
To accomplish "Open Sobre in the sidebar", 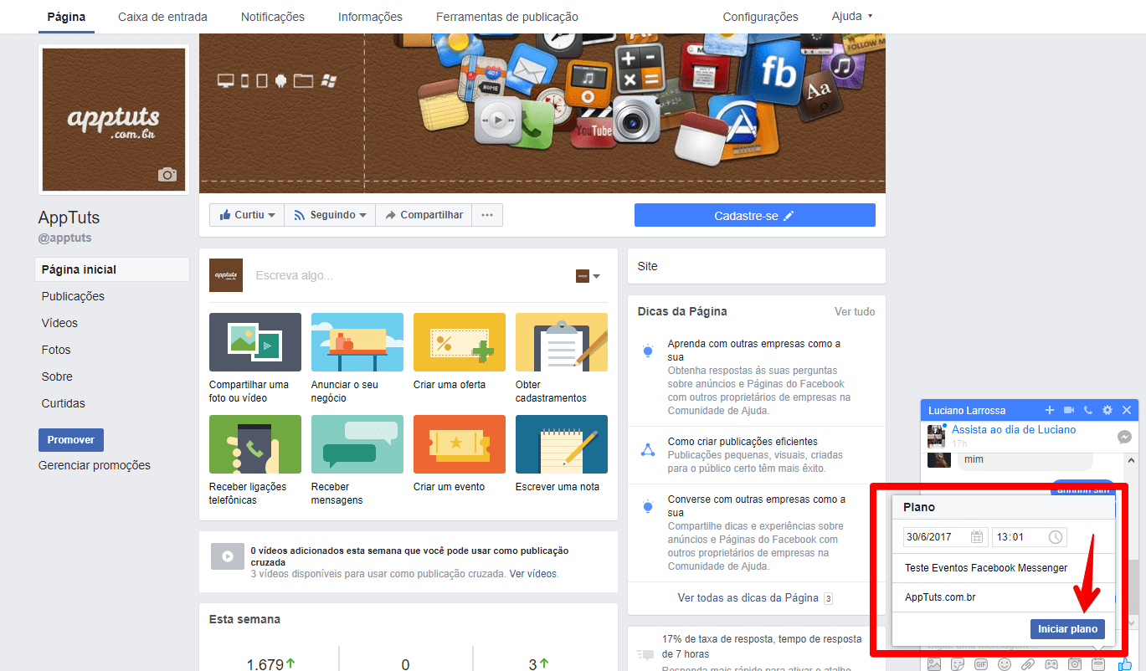I will pos(57,376).
